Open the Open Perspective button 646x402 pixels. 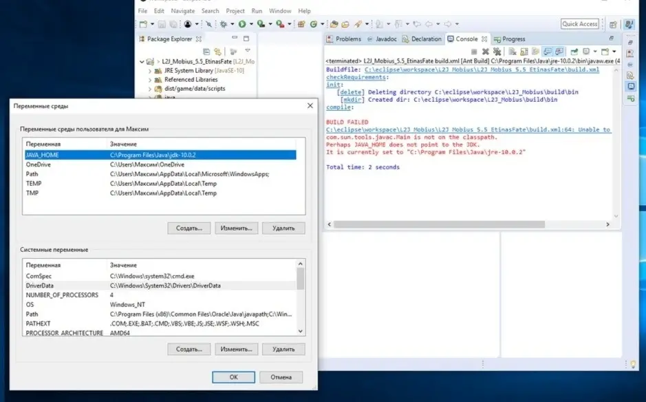613,25
